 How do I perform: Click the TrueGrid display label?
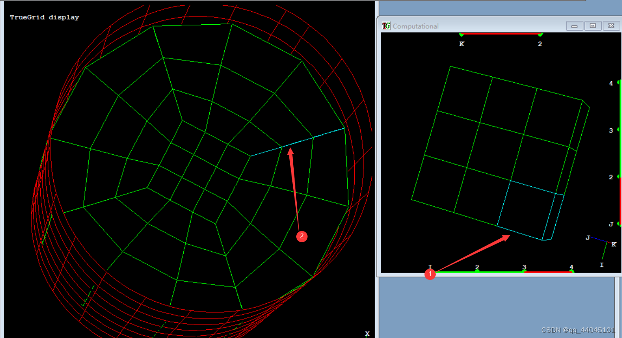[x=44, y=17]
